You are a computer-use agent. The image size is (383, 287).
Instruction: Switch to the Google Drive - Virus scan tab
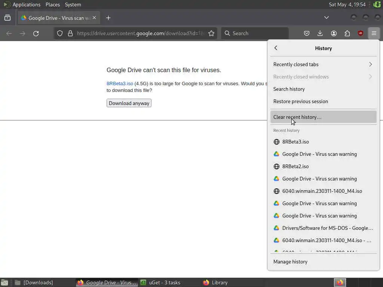pos(59,18)
